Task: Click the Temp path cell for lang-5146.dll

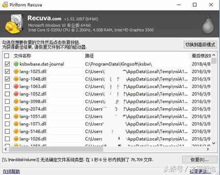Action: [x=136, y=131]
